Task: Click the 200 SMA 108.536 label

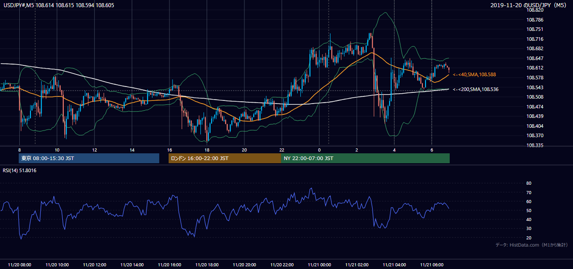Action: tap(476, 89)
